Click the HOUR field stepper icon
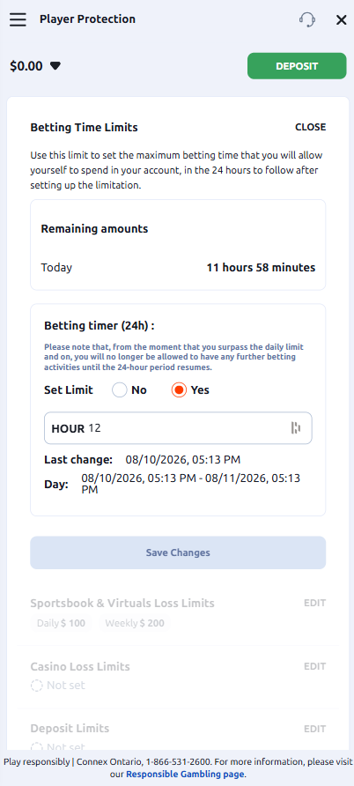 point(296,427)
